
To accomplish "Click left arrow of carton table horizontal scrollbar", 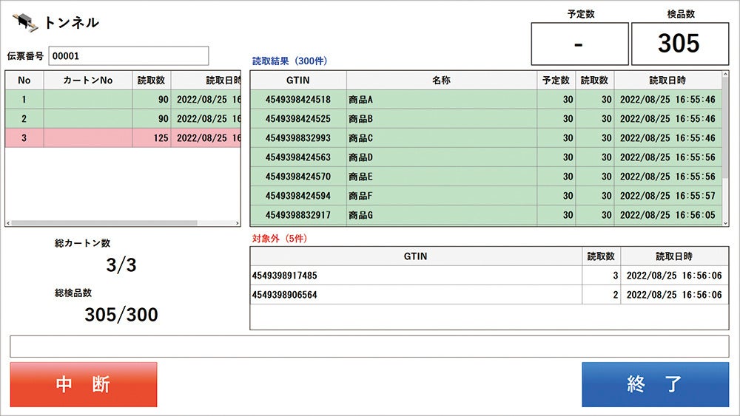I will [8, 223].
